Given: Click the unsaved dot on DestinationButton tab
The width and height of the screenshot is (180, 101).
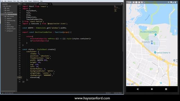Looking at the screenshot, I should (50, 4).
